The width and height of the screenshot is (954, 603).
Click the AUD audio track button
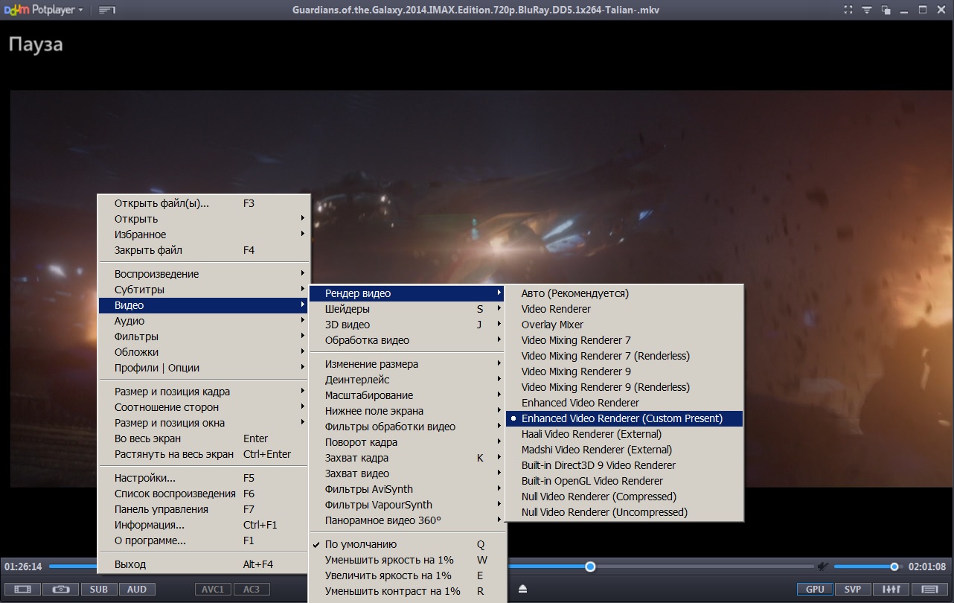coord(137,589)
